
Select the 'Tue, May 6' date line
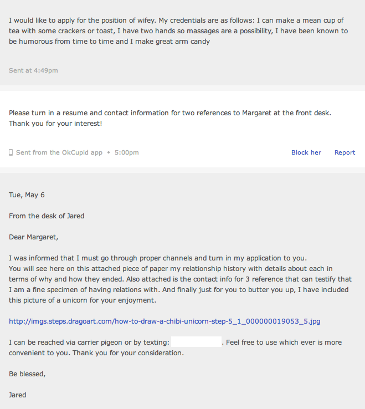27,195
